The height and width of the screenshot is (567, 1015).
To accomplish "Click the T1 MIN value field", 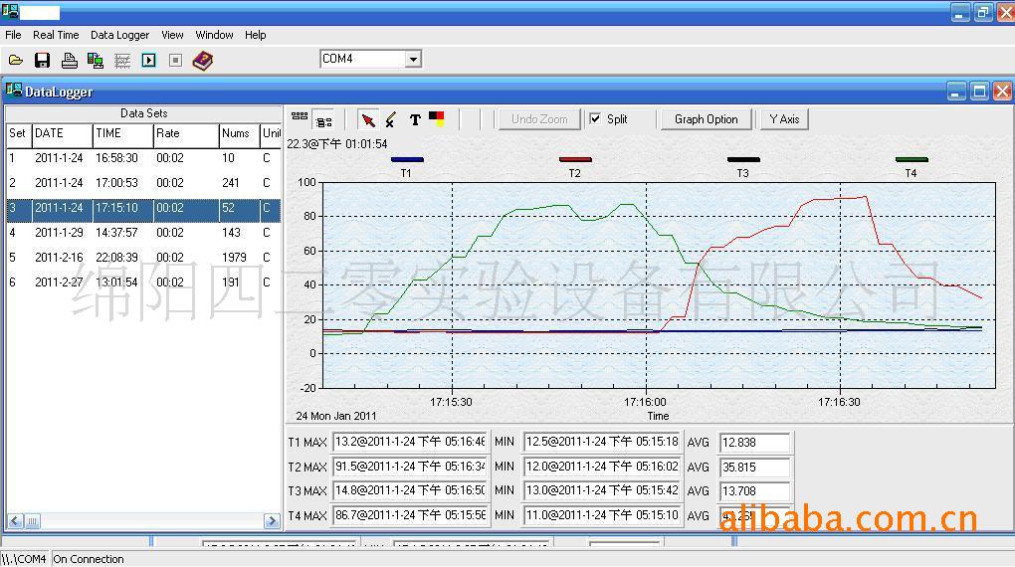I will pyautogui.click(x=602, y=442).
